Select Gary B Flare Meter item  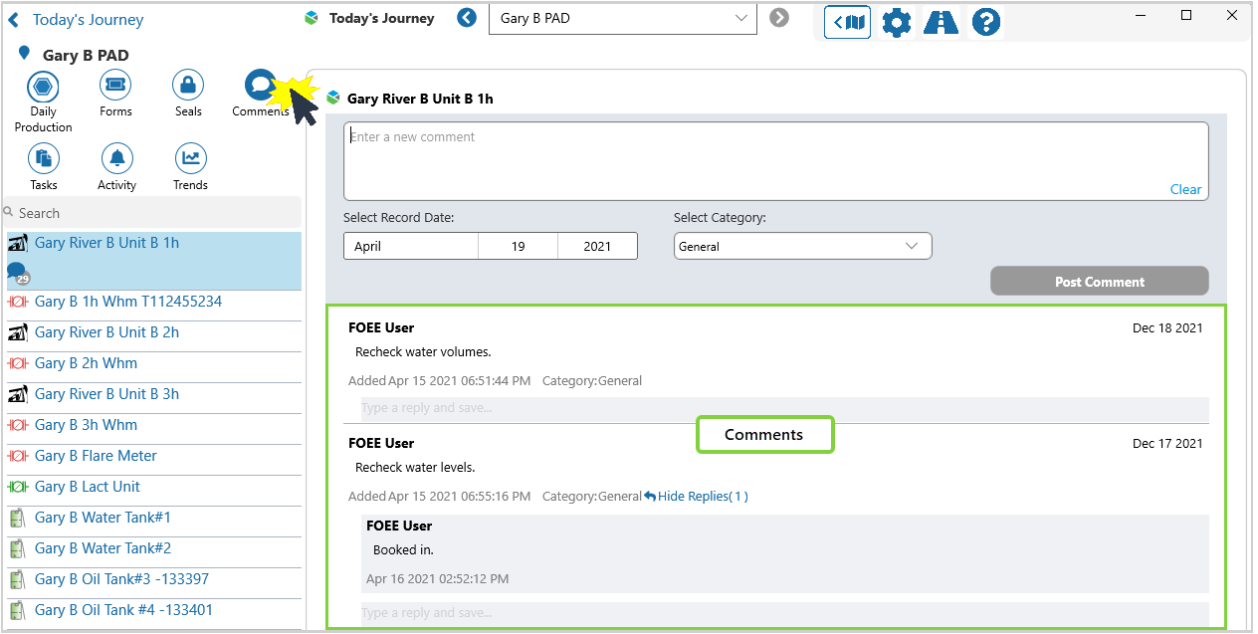pyautogui.click(x=96, y=456)
